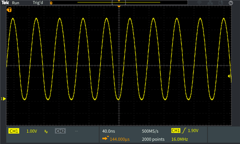Click the 40.0ns horizontal scale value

108,131
